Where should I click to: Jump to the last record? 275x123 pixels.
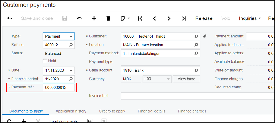pos(184,18)
